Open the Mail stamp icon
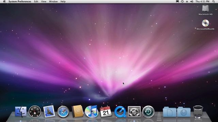218x122 pixels. tap(49, 111)
